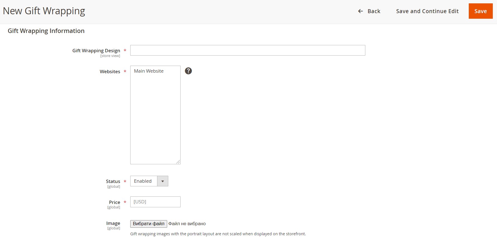Click the portrait layout image note text

click(x=218, y=234)
